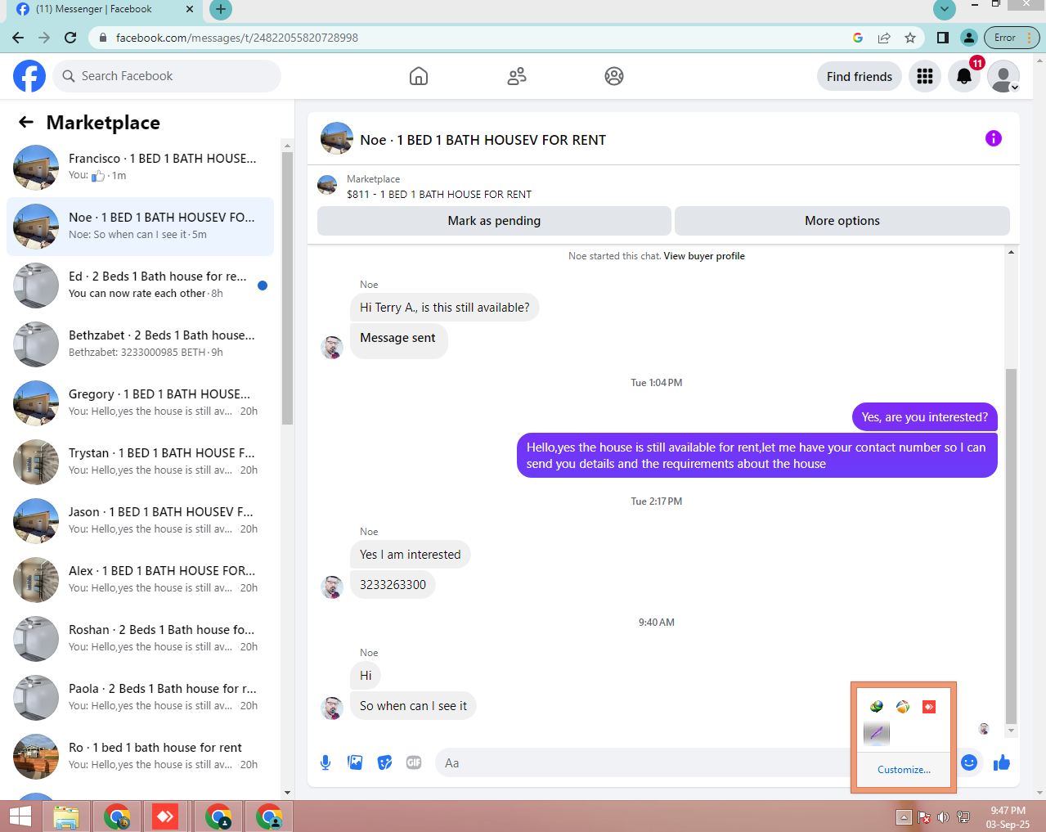
Task: Click the browser back arrow
Action: 18,38
